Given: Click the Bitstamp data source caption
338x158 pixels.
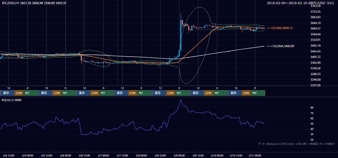Looking at the screenshot, I should click(x=296, y=144).
